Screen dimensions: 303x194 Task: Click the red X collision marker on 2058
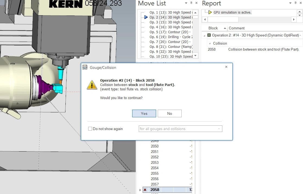pos(145,190)
